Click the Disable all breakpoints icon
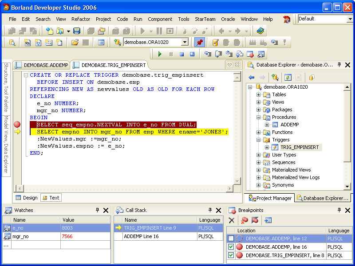The image size is (355, 266). pos(255,220)
